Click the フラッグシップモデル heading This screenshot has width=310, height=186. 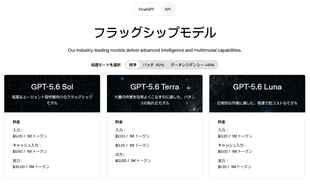155,33
